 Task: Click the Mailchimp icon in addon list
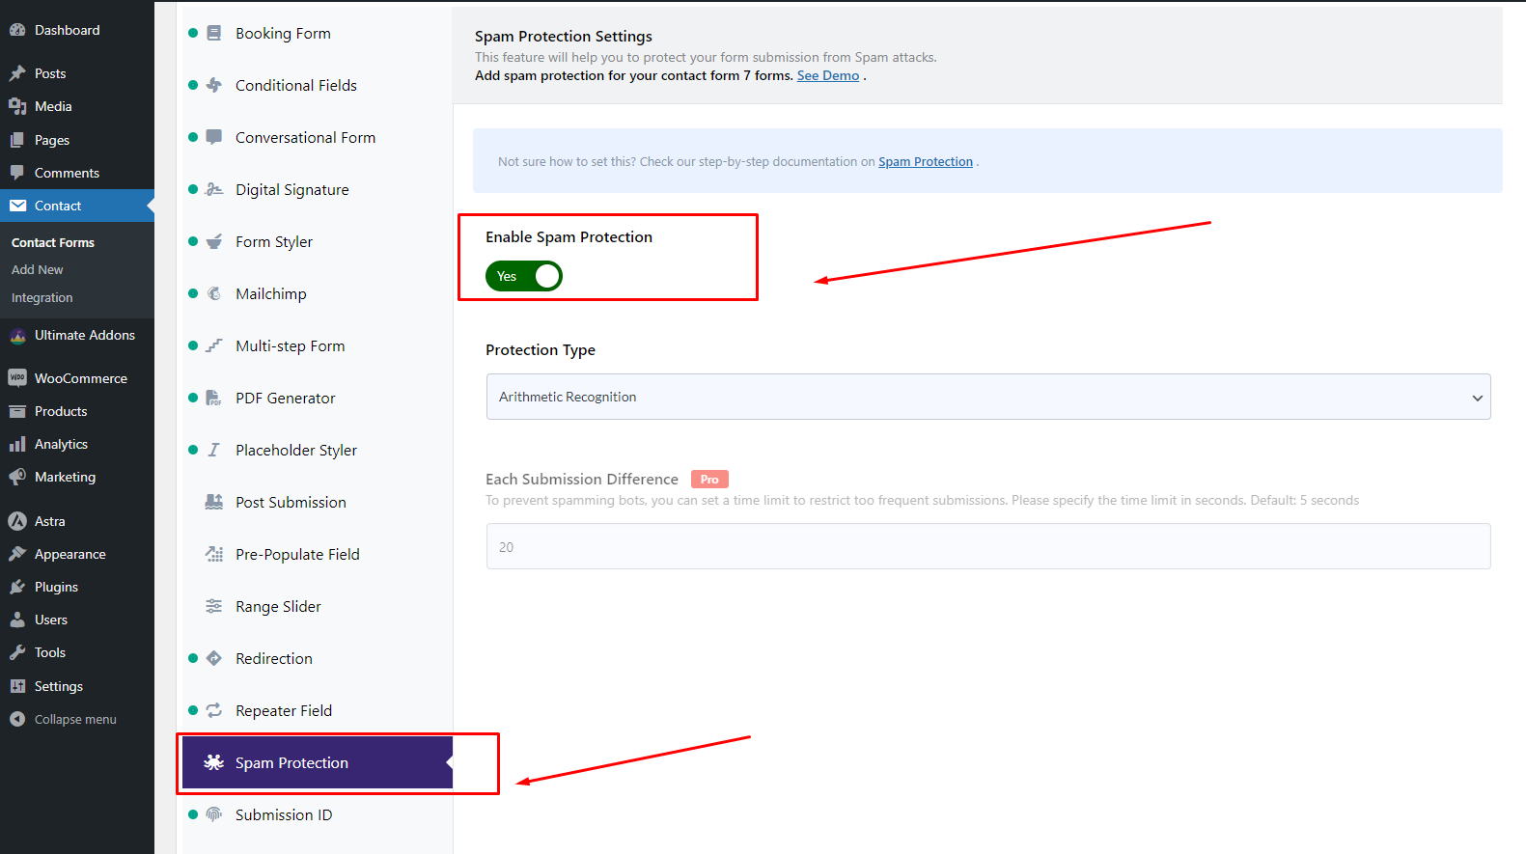pyautogui.click(x=214, y=293)
